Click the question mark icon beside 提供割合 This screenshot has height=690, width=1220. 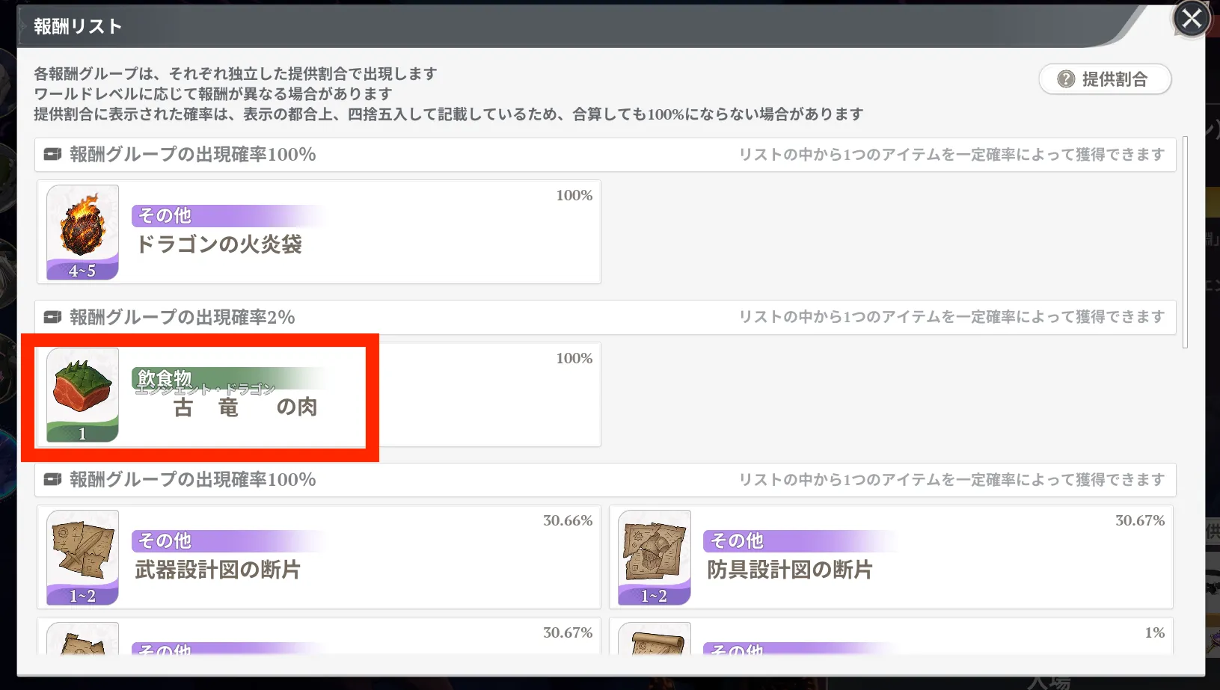pyautogui.click(x=1065, y=79)
